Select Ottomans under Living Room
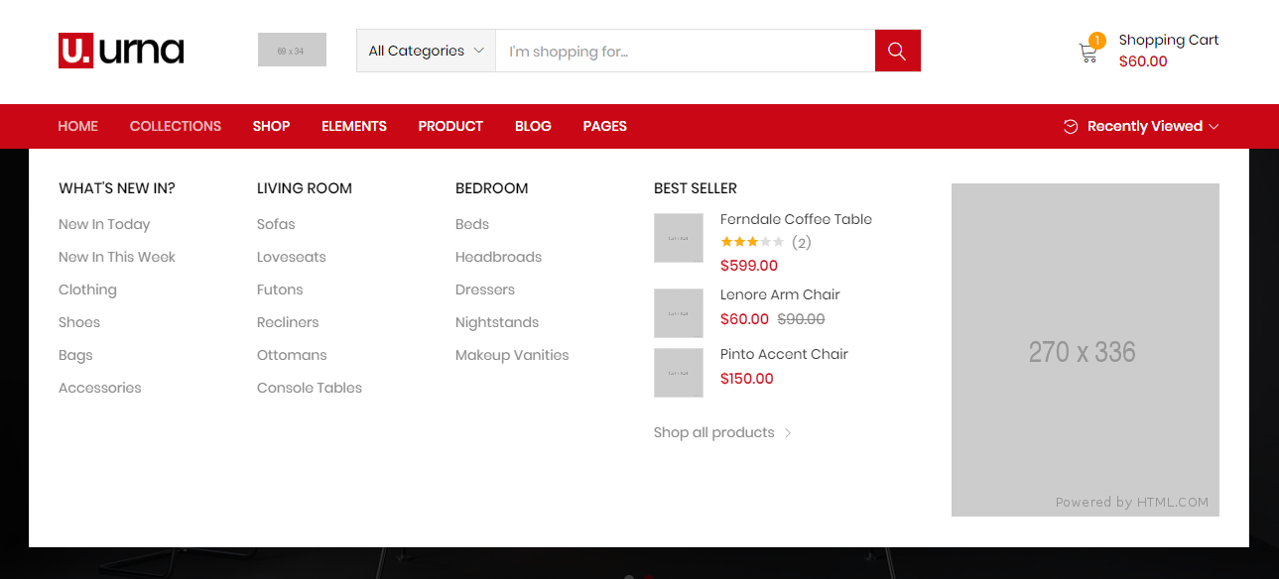This screenshot has height=579, width=1279. pyautogui.click(x=292, y=355)
